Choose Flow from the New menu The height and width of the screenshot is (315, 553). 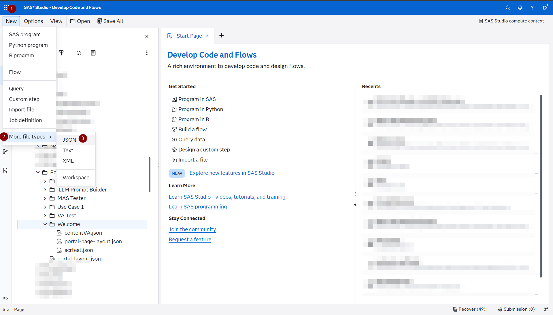tap(29, 72)
